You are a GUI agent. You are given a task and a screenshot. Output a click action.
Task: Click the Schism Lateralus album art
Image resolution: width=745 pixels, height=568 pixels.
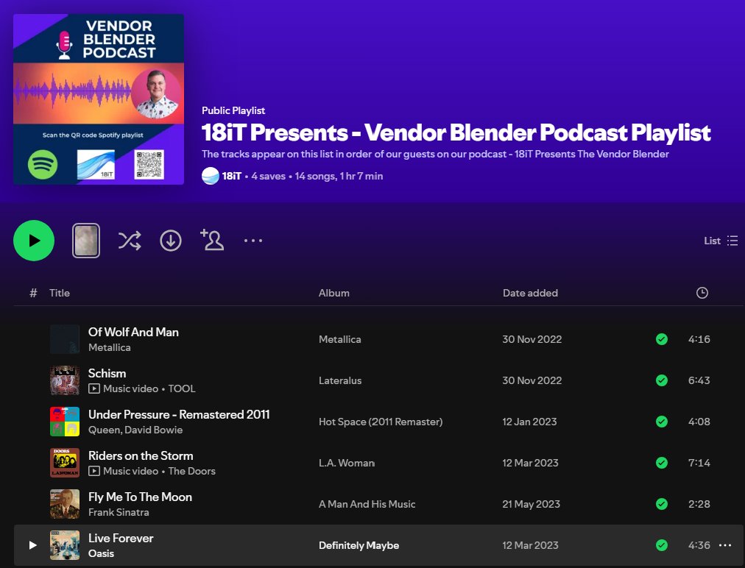[65, 380]
